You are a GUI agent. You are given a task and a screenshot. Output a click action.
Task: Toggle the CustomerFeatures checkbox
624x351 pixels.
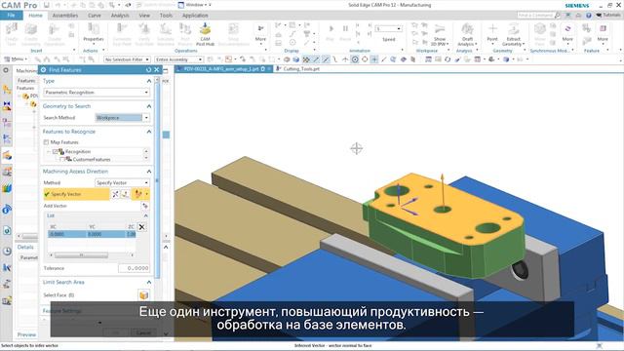pos(62,159)
